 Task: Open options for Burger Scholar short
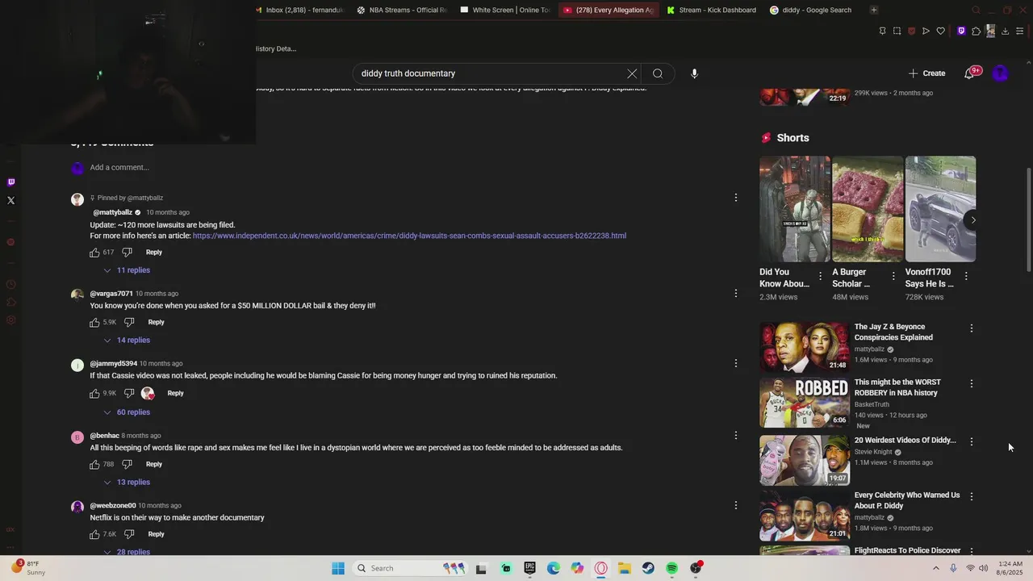pos(893,276)
